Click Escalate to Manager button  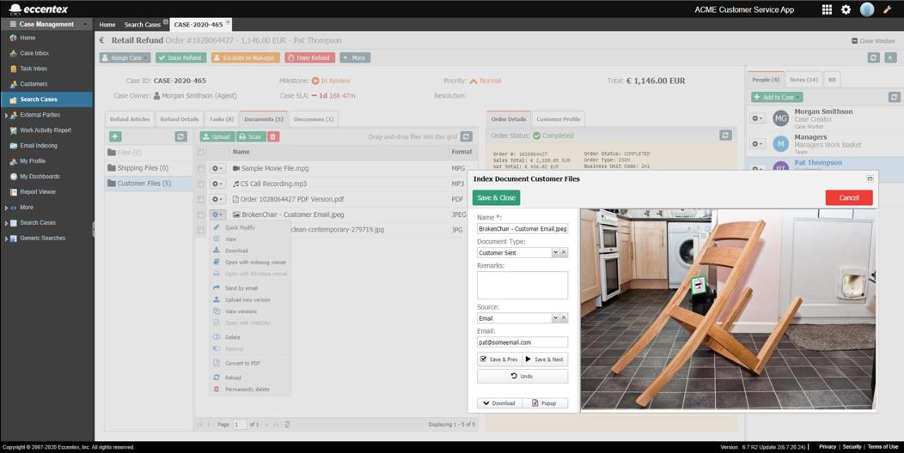pyautogui.click(x=246, y=57)
